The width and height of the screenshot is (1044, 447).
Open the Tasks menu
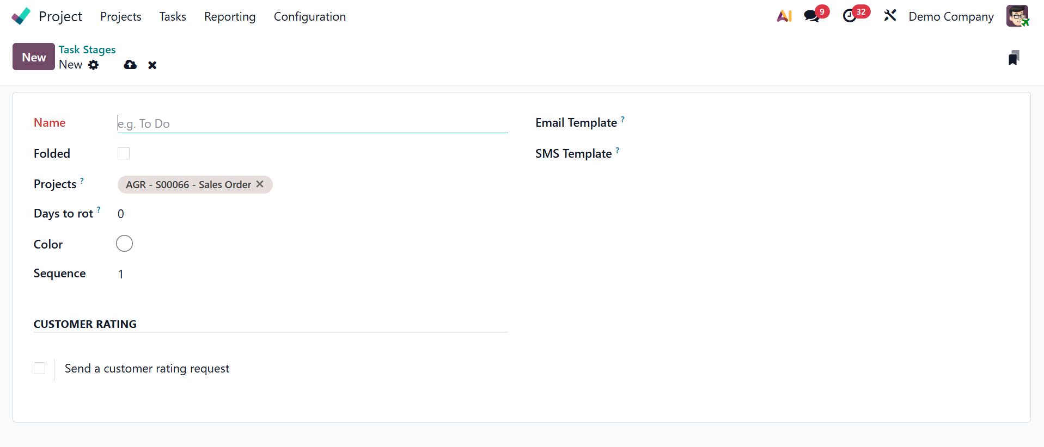click(x=173, y=17)
